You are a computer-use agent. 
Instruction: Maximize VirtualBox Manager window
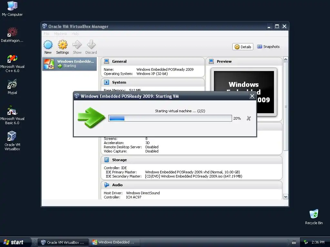click(x=277, y=26)
